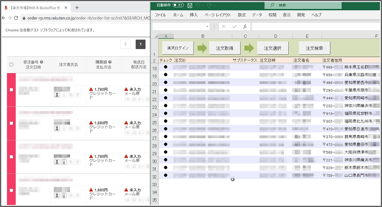Open a new Chrome tab

(x=77, y=8)
